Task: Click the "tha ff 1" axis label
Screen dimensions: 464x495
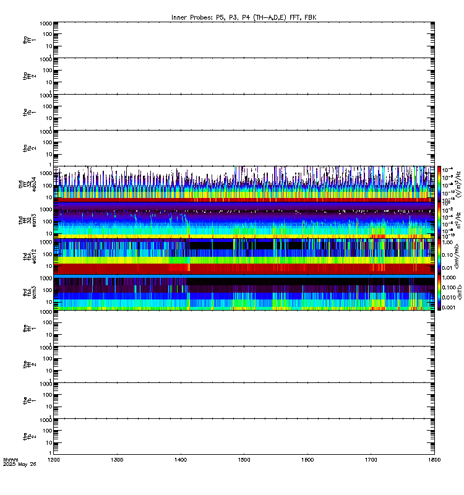Action: pos(29,40)
